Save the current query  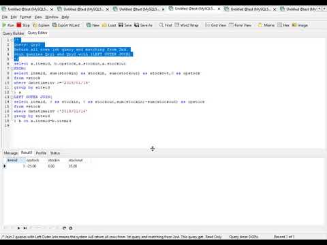pos(125,25)
